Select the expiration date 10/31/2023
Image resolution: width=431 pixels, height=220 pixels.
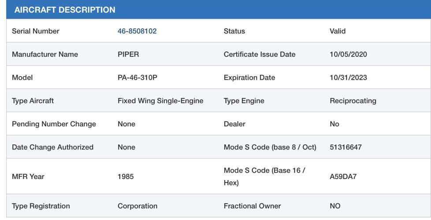pyautogui.click(x=348, y=77)
